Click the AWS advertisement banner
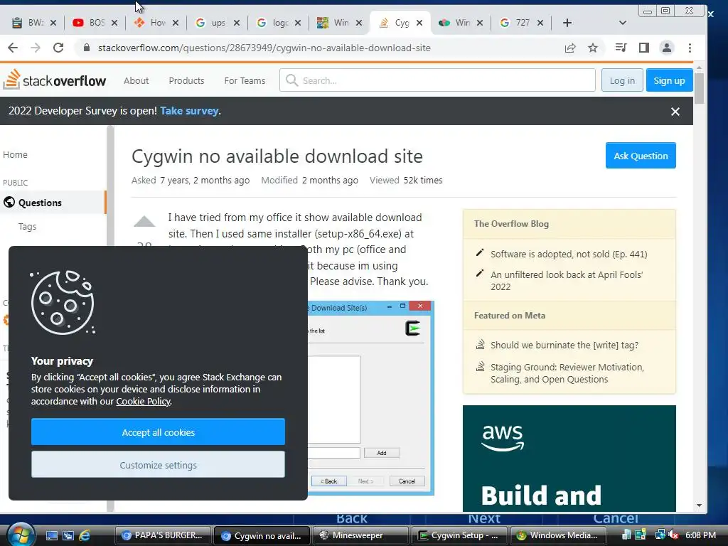This screenshot has height=546, width=728. tap(569, 459)
